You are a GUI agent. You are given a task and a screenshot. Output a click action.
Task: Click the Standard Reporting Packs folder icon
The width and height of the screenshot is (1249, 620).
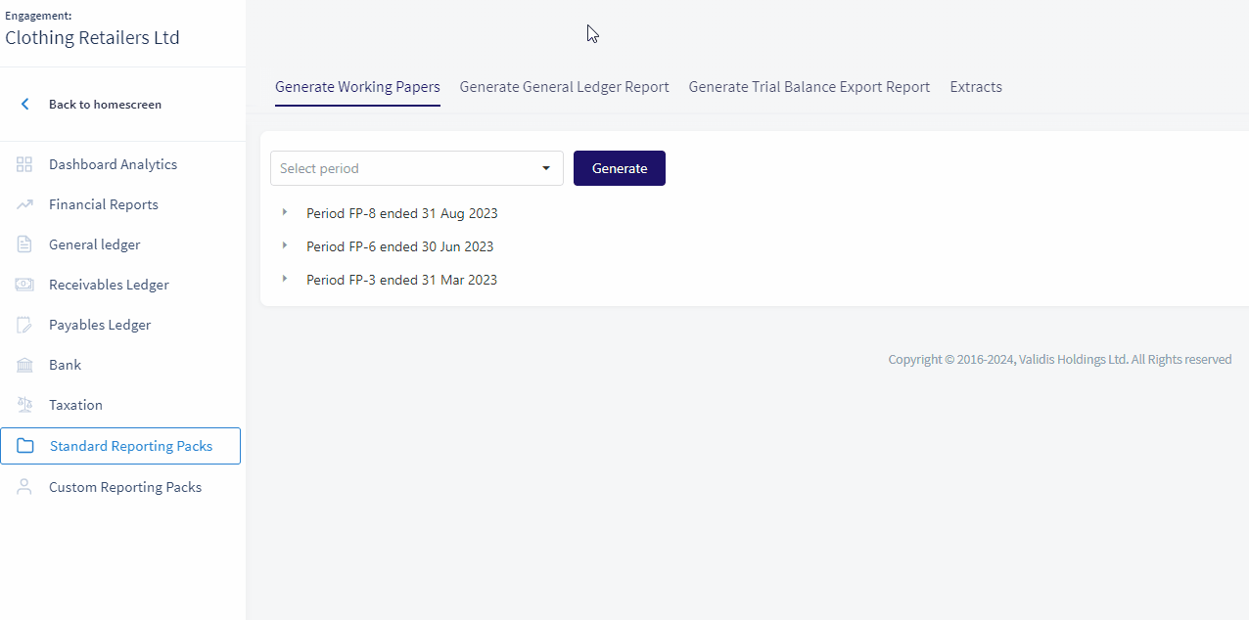(23, 445)
